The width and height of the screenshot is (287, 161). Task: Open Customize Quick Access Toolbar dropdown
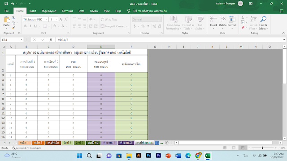pos(30,4)
